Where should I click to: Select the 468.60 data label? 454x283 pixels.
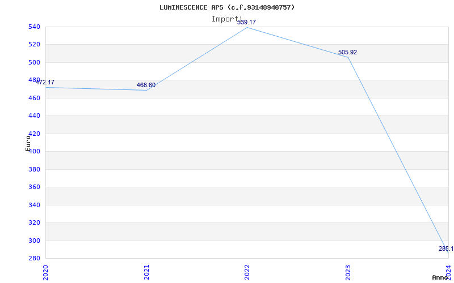coord(146,85)
